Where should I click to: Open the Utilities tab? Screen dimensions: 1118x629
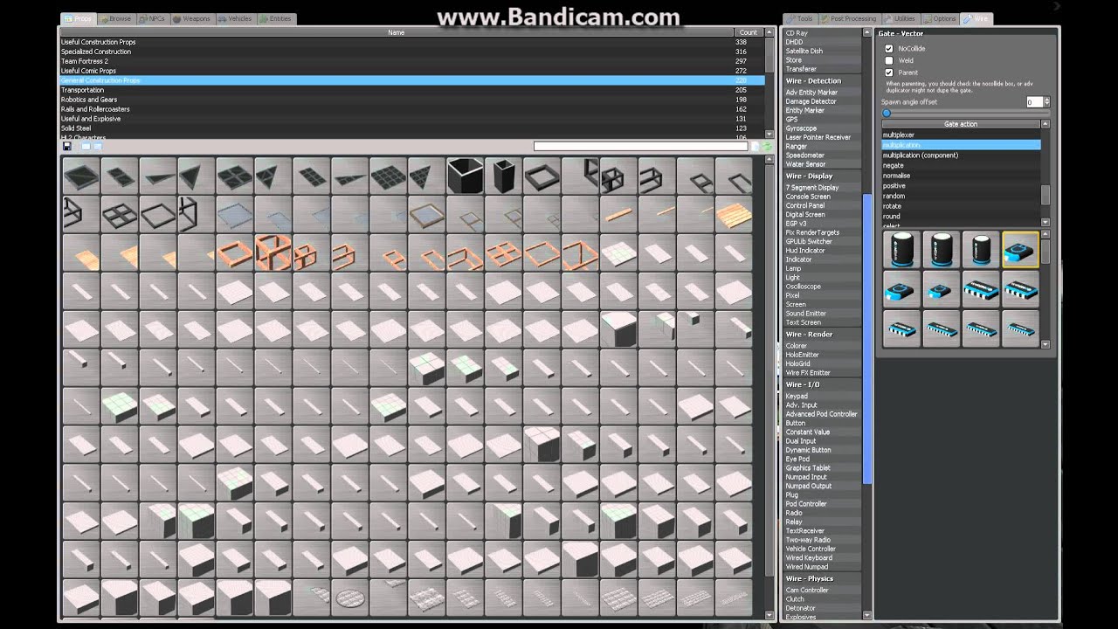tap(901, 18)
